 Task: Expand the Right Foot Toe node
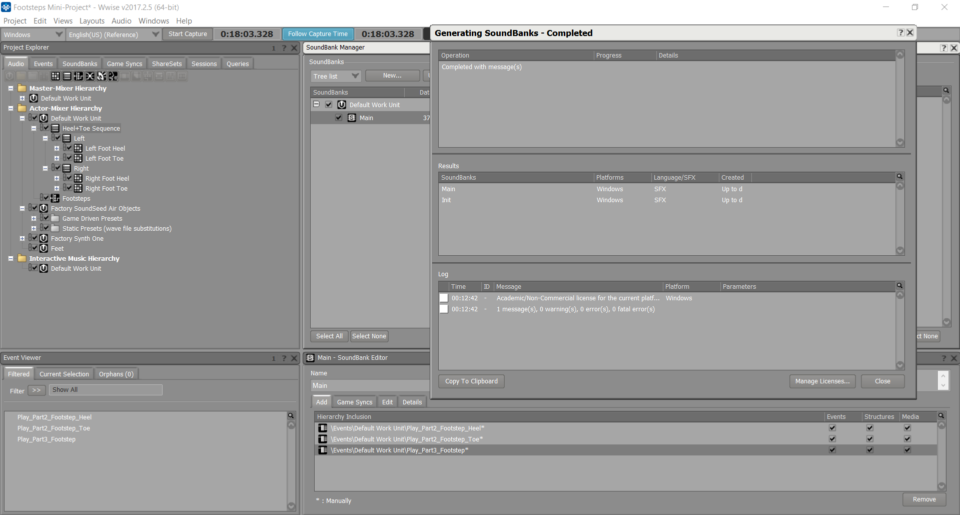57,188
